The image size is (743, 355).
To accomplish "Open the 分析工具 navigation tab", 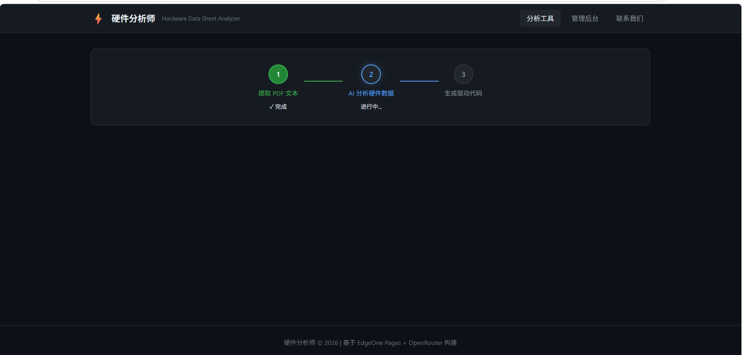I will [540, 18].
